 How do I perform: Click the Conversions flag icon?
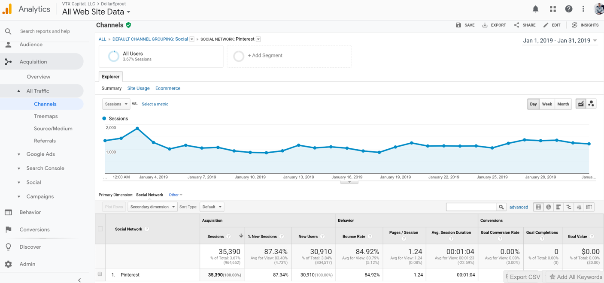8,229
